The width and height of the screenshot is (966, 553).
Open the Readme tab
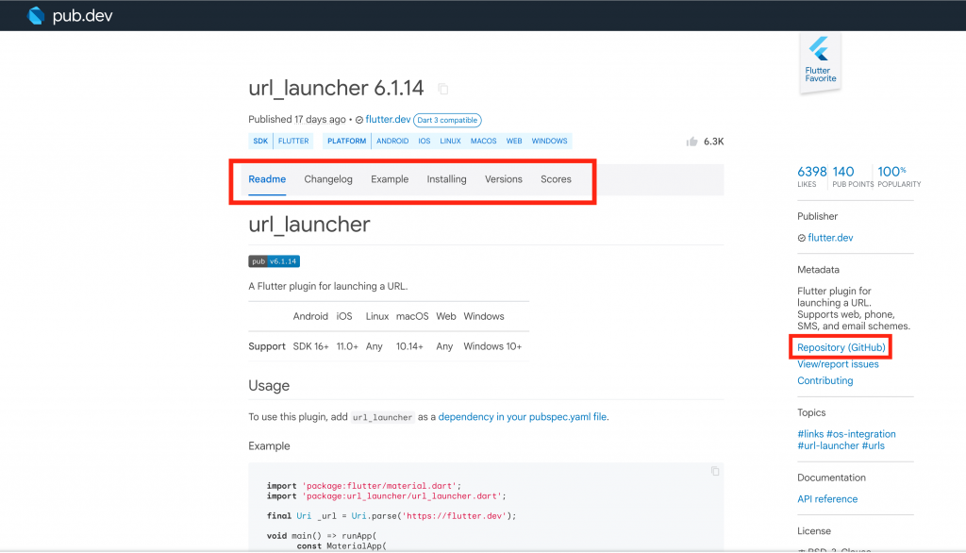(267, 179)
